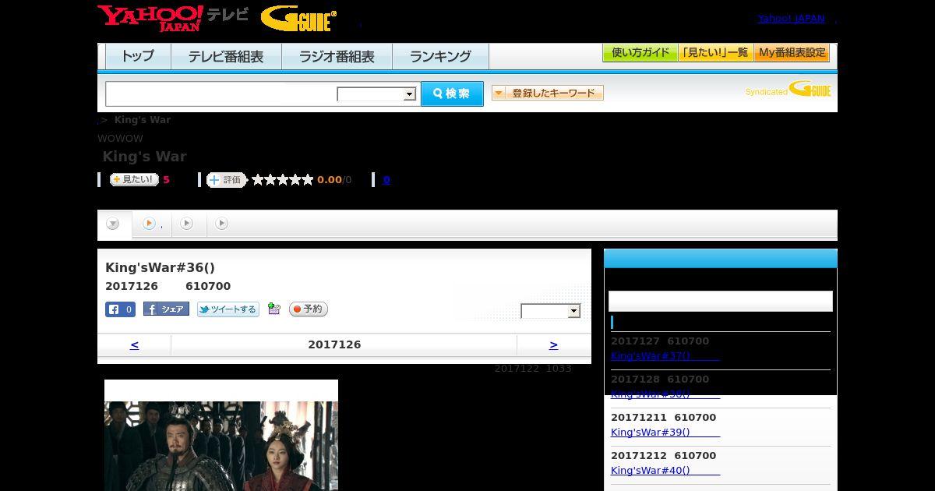Open King'sWar#39() episode link
935x491 pixels.
665,433
